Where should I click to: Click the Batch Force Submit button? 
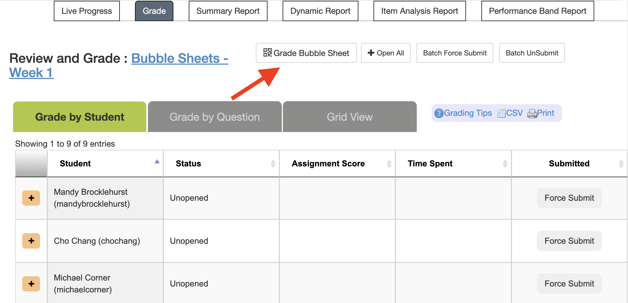point(455,53)
